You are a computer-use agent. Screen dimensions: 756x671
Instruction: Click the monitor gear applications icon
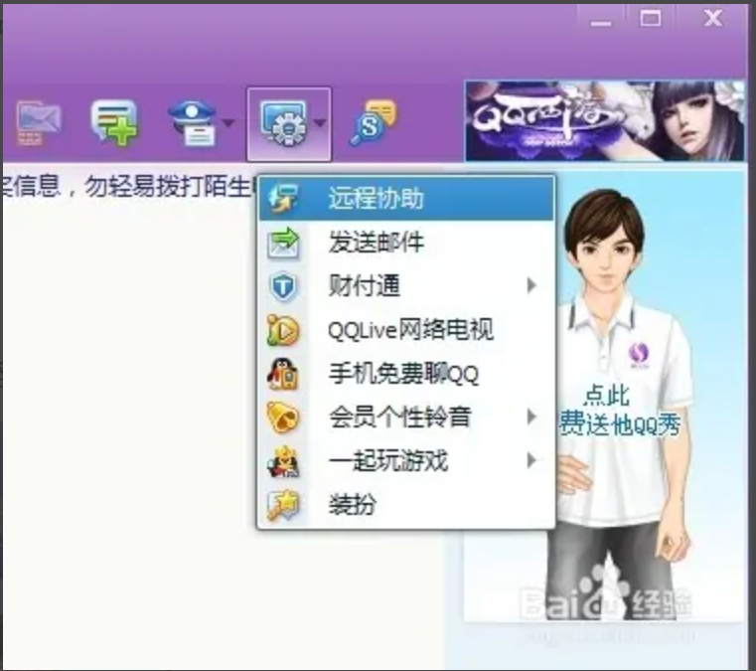pos(284,123)
